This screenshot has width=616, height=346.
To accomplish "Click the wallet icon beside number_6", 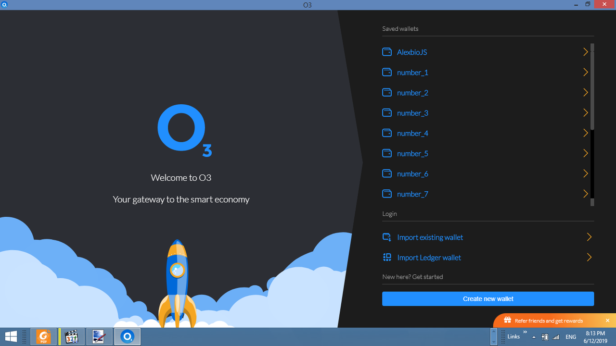I will pyautogui.click(x=387, y=173).
